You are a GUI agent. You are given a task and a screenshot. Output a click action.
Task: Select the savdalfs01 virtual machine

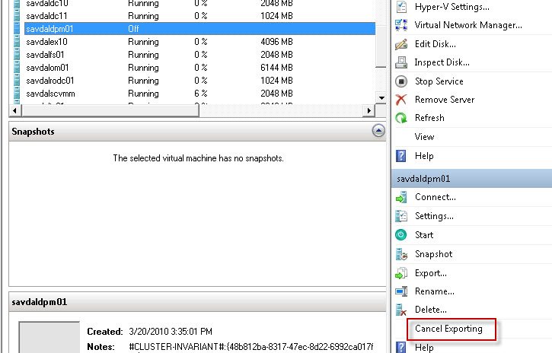pos(45,55)
